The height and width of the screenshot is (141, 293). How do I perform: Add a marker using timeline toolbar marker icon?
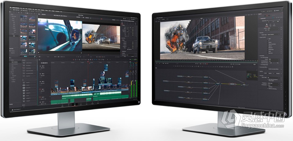pos(96,60)
